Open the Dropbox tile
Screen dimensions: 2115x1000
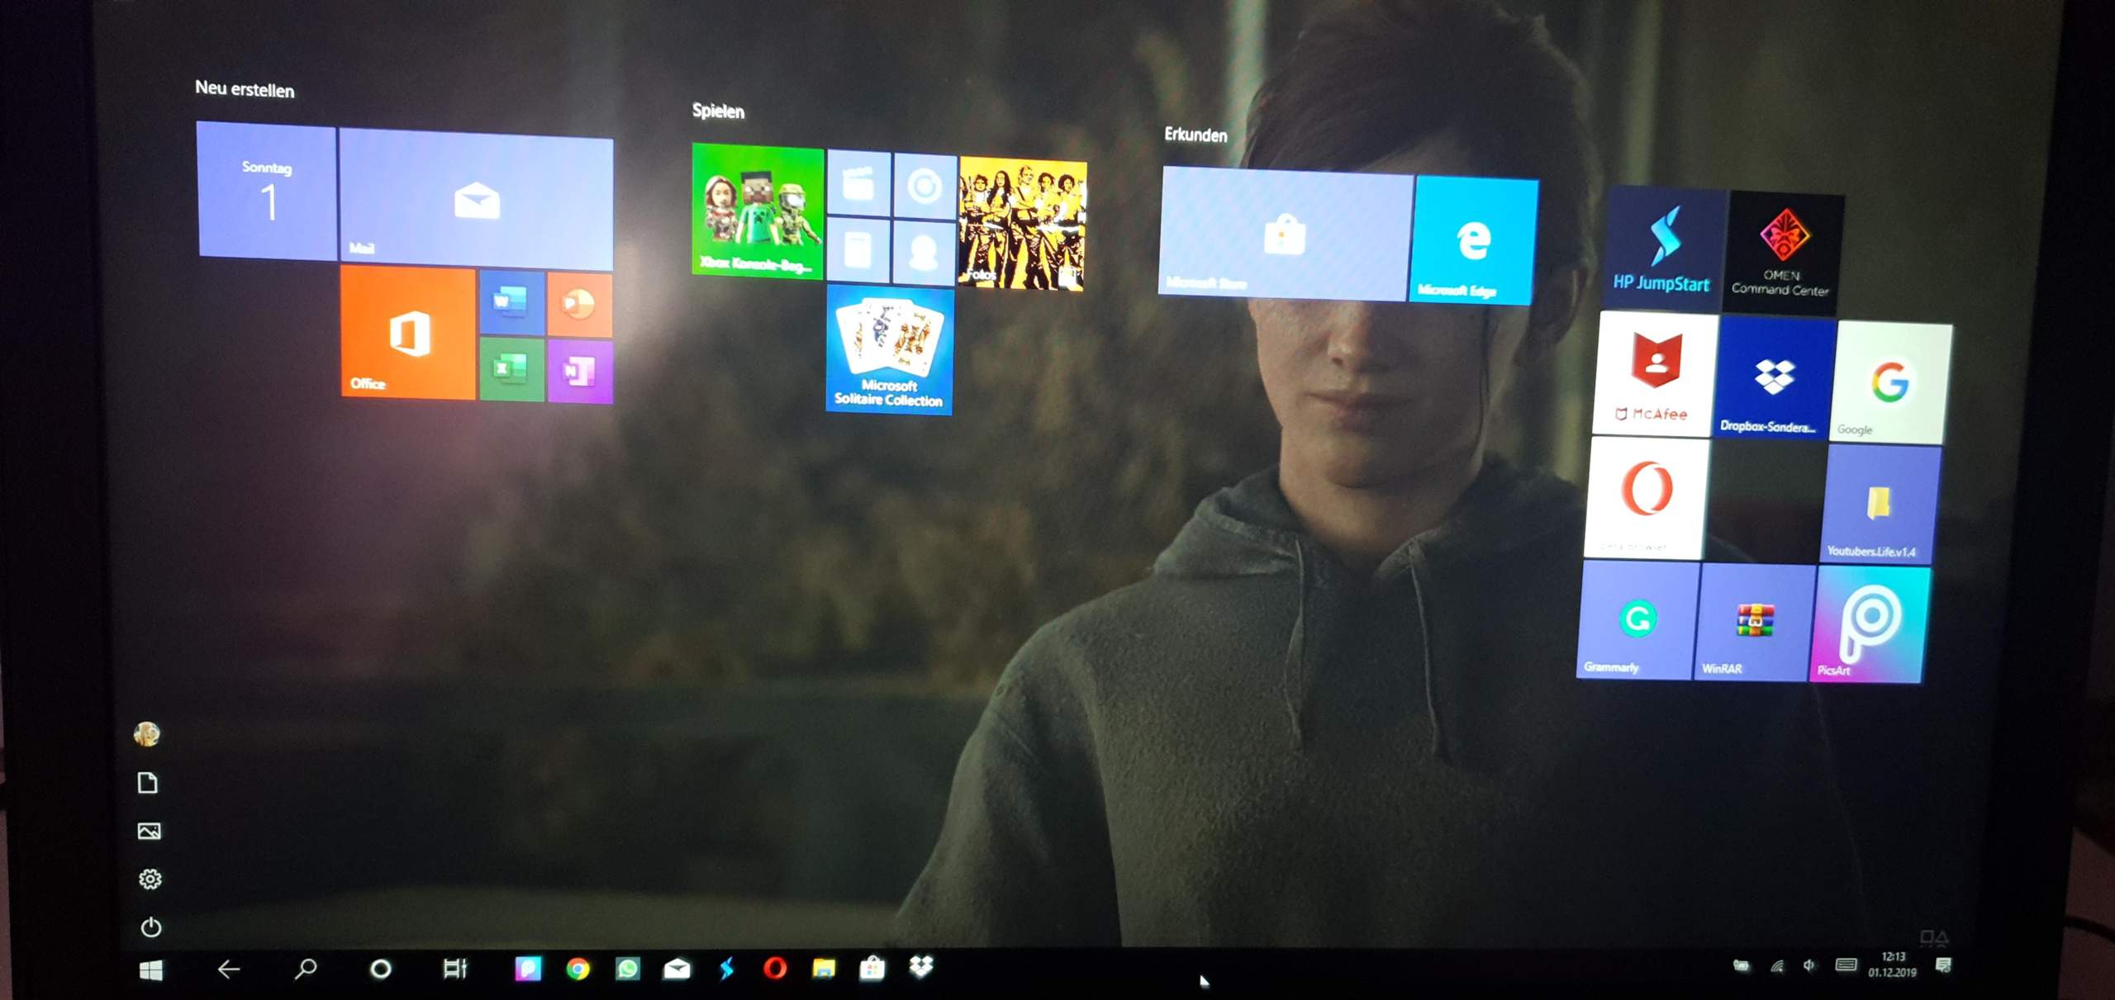tap(1773, 379)
